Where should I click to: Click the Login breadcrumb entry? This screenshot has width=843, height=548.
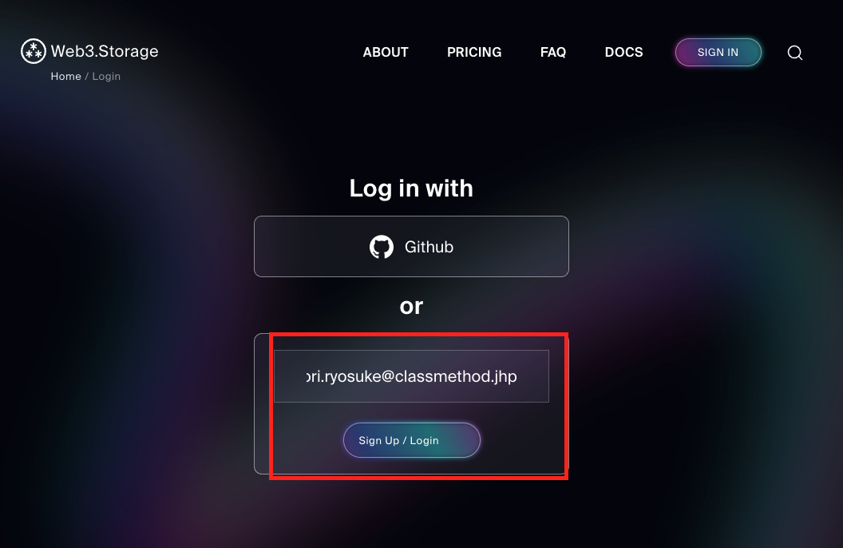[x=106, y=76]
